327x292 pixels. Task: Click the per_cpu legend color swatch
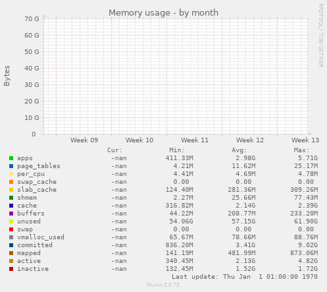pos(11,174)
